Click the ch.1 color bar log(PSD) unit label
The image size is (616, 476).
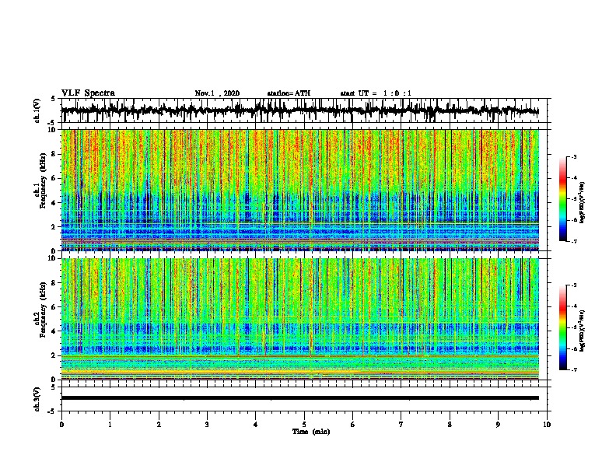(x=583, y=203)
